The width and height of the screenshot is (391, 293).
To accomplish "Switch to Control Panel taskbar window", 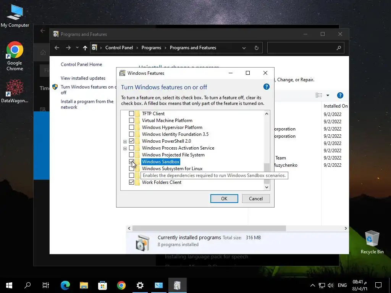I will point(158,285).
